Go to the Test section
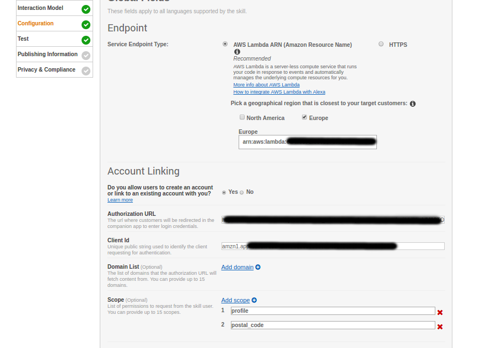The height and width of the screenshot is (348, 491). (x=55, y=39)
